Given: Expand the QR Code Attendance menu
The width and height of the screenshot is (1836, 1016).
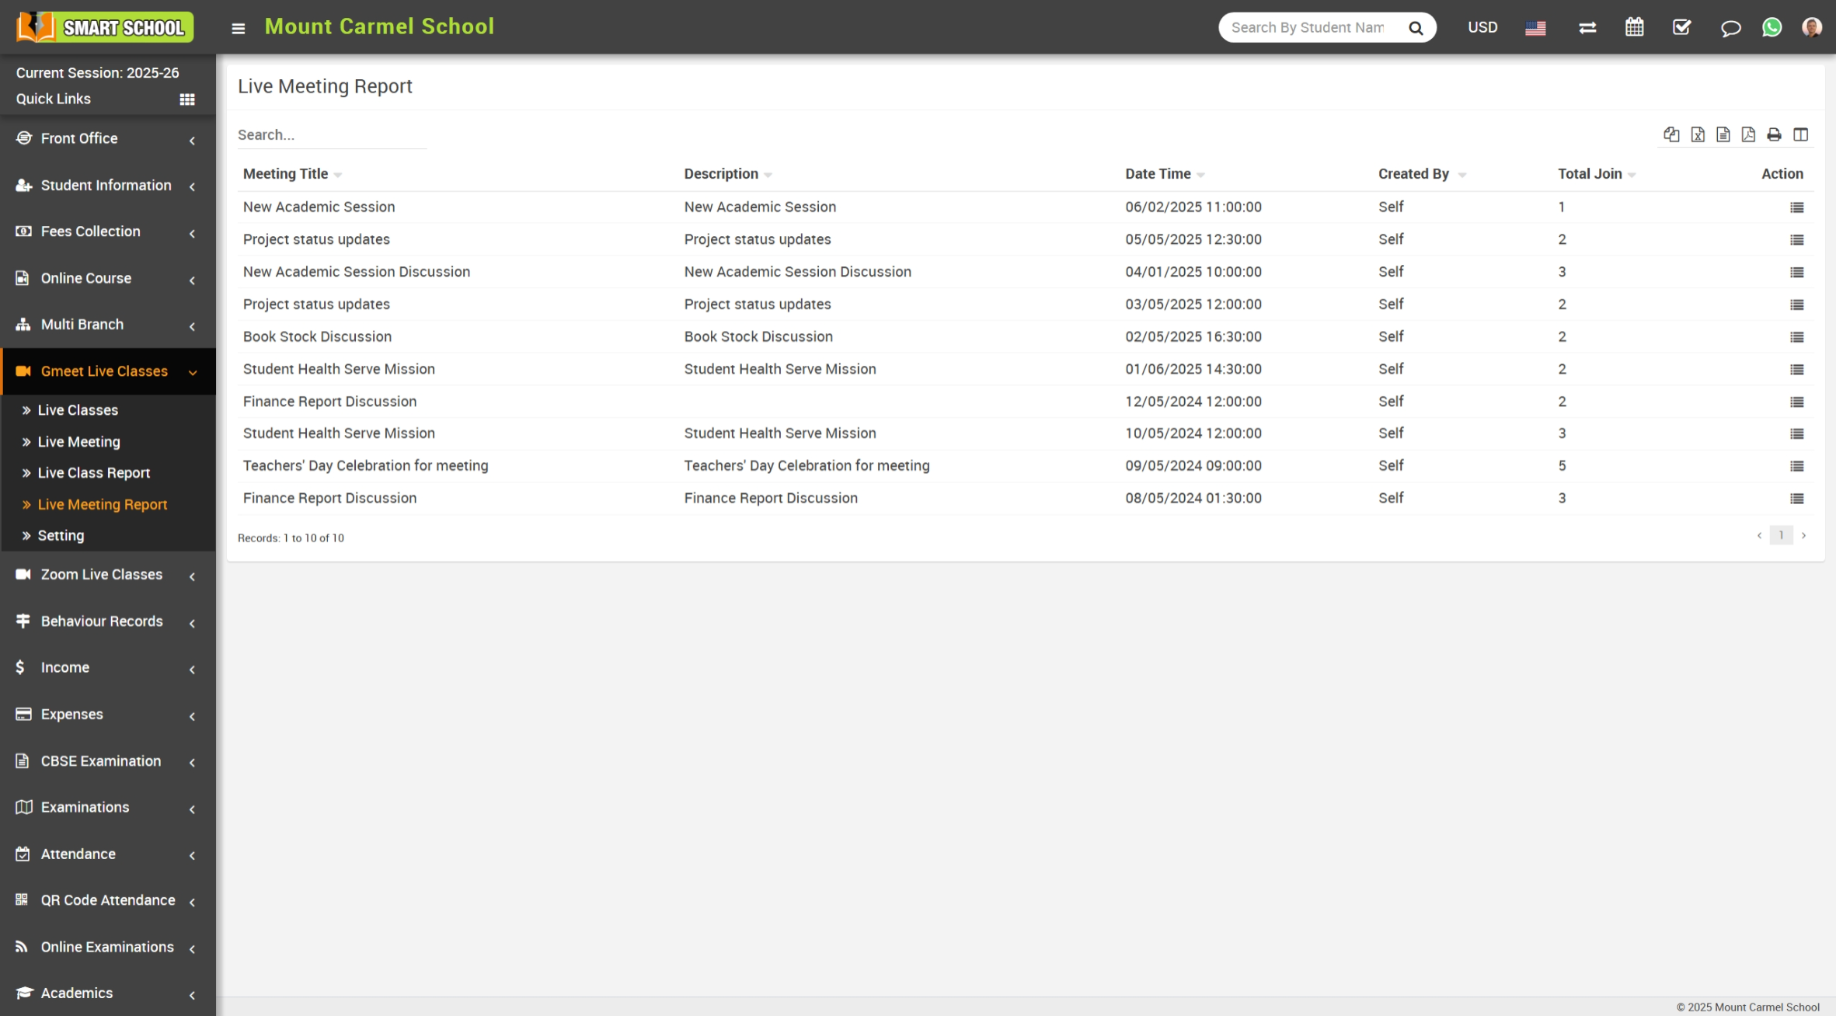Looking at the screenshot, I should pos(108,900).
